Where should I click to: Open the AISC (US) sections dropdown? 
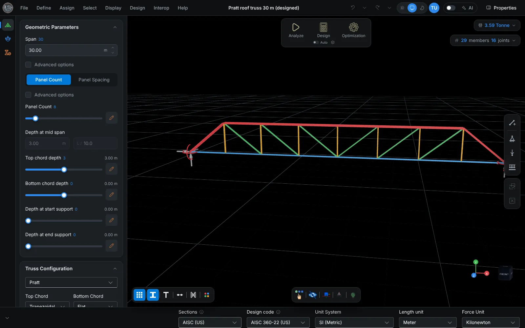click(x=210, y=322)
